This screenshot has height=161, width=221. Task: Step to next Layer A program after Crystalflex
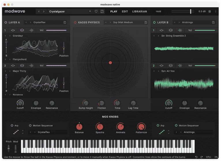pos(31,22)
